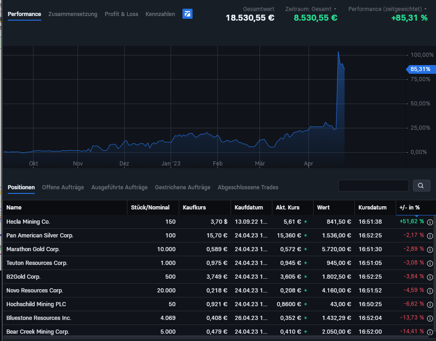
Task: Click the blue logo icon beside Kennzahlen
Action: coord(188,14)
